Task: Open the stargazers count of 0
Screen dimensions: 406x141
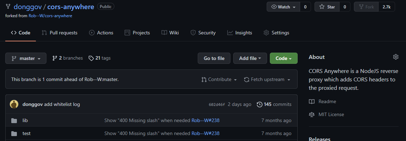Action: pos(345,7)
